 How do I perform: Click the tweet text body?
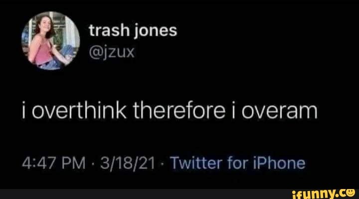point(170,110)
